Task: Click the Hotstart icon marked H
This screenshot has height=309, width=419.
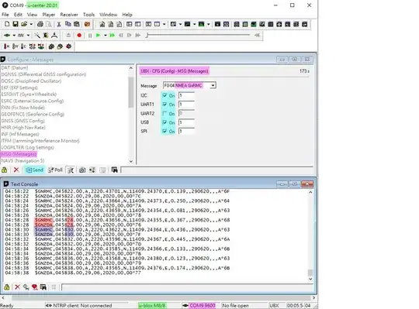Action: 7,46
